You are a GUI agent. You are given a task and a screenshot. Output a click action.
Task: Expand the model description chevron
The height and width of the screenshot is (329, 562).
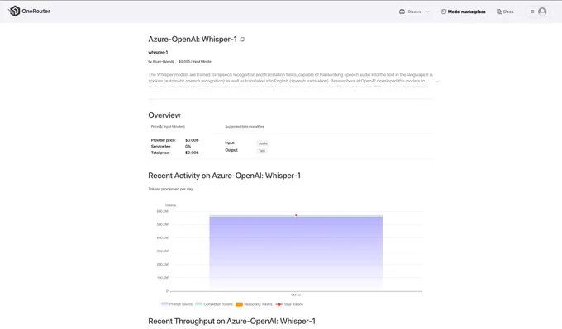(x=437, y=82)
